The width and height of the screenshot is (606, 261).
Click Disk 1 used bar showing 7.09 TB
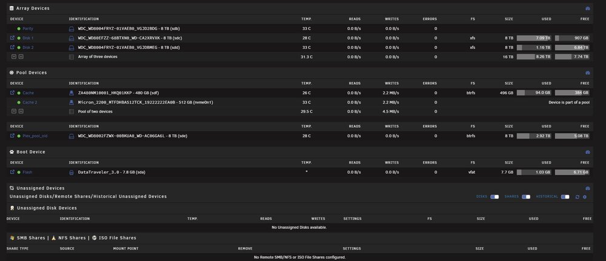pos(534,38)
